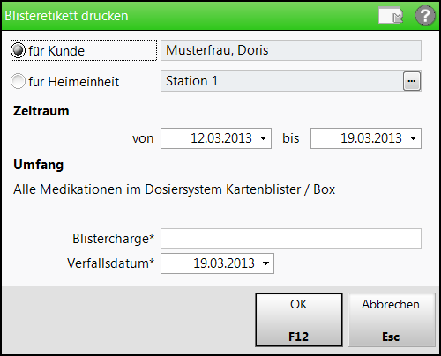Click the 'Musterfrau, Doris' customer field
The image size is (441, 356).
291,50
